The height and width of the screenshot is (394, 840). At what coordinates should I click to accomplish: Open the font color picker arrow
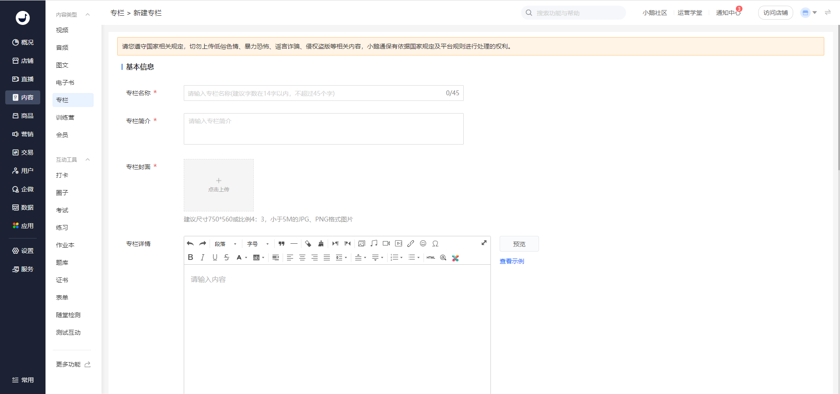[x=246, y=258]
